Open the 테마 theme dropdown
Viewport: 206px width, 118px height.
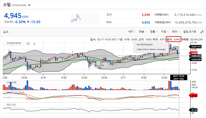(x=176, y=31)
